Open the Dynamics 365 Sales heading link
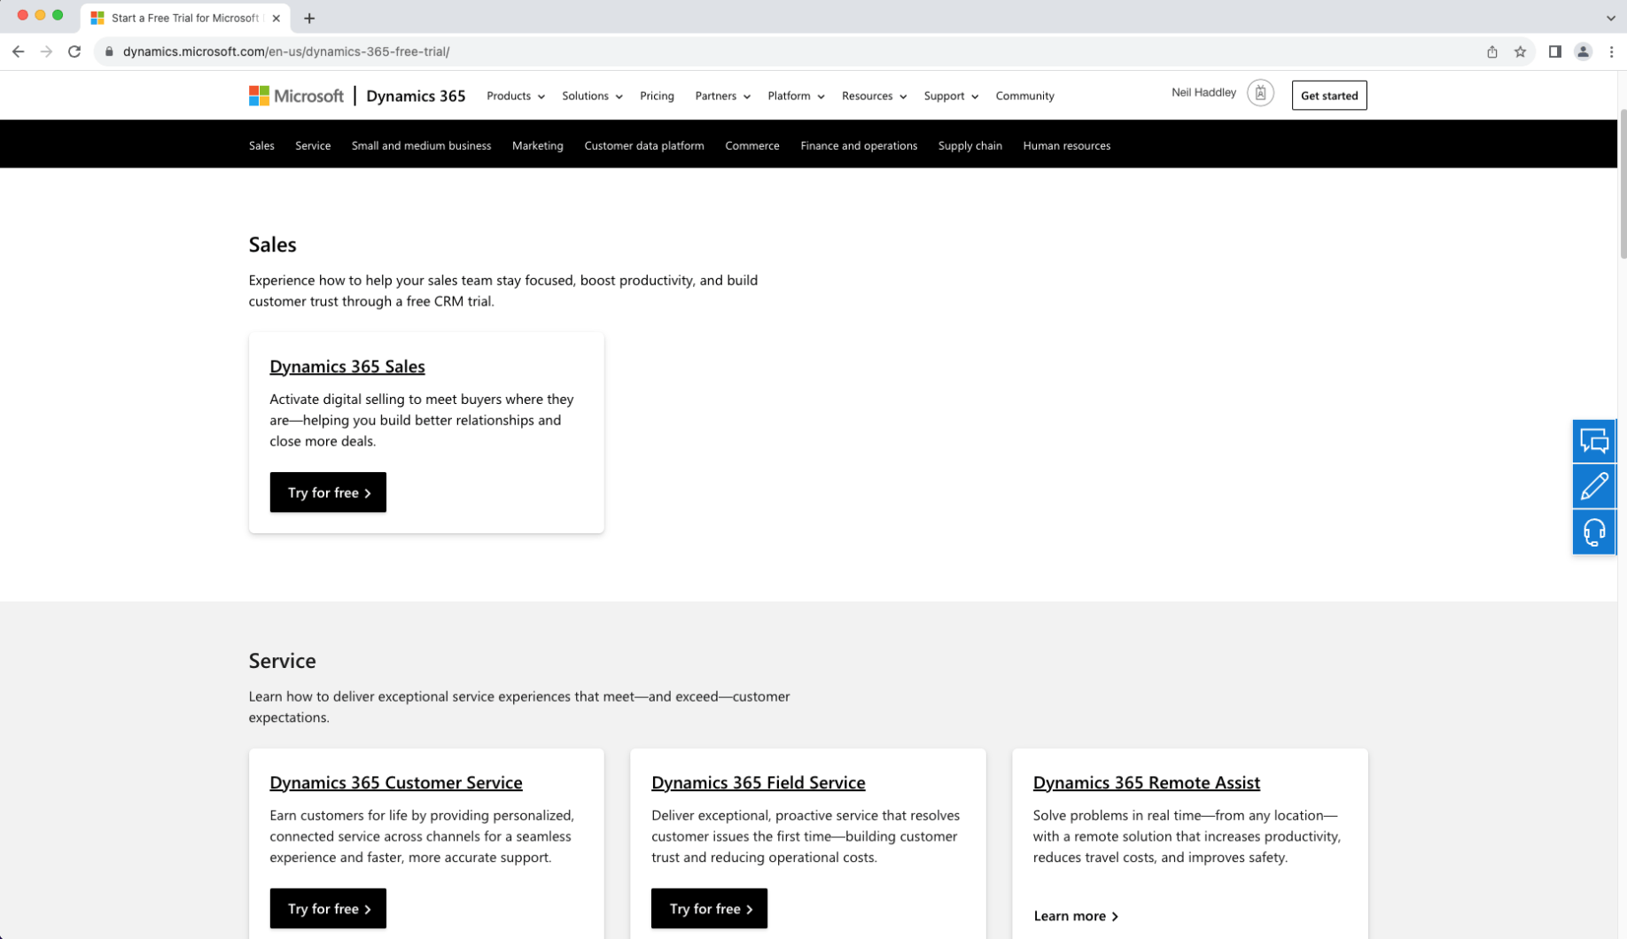 pyautogui.click(x=347, y=366)
